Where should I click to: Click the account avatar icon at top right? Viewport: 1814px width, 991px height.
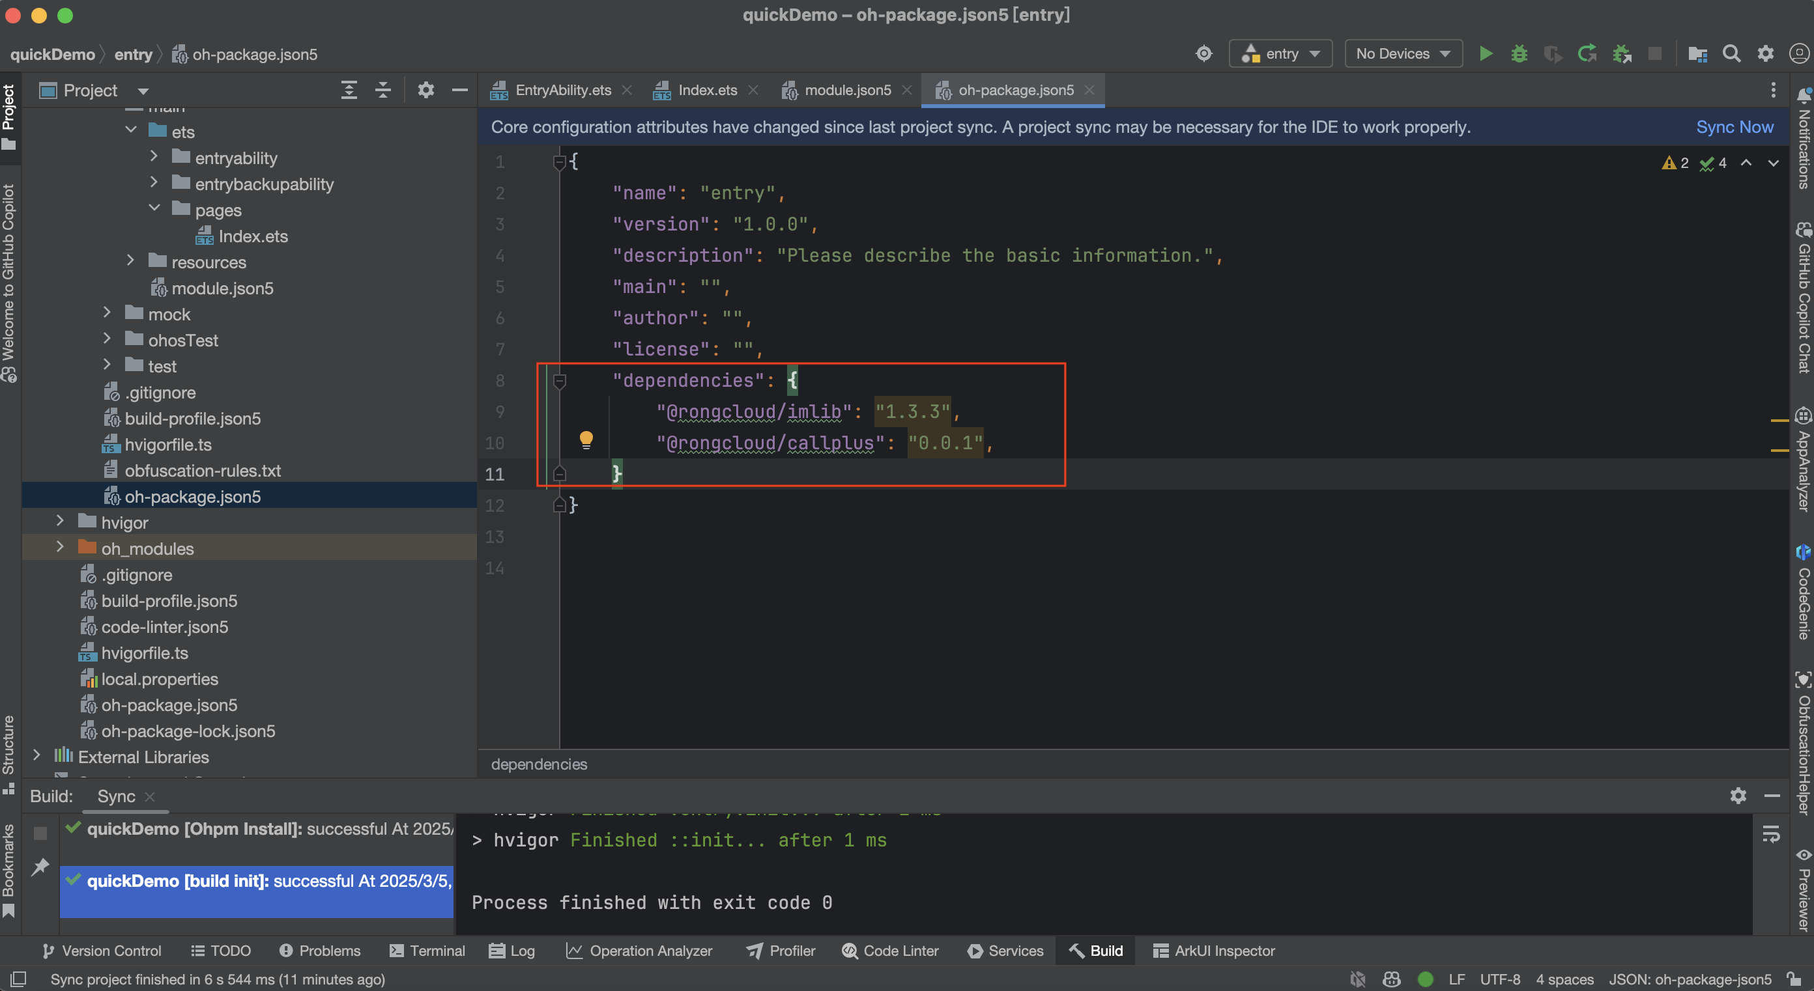[1799, 53]
